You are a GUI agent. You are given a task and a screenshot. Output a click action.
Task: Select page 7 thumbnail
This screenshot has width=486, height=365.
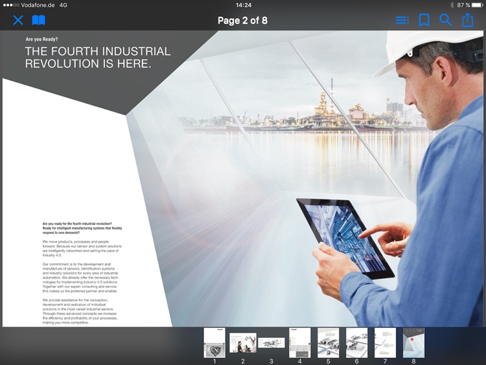pos(386,343)
